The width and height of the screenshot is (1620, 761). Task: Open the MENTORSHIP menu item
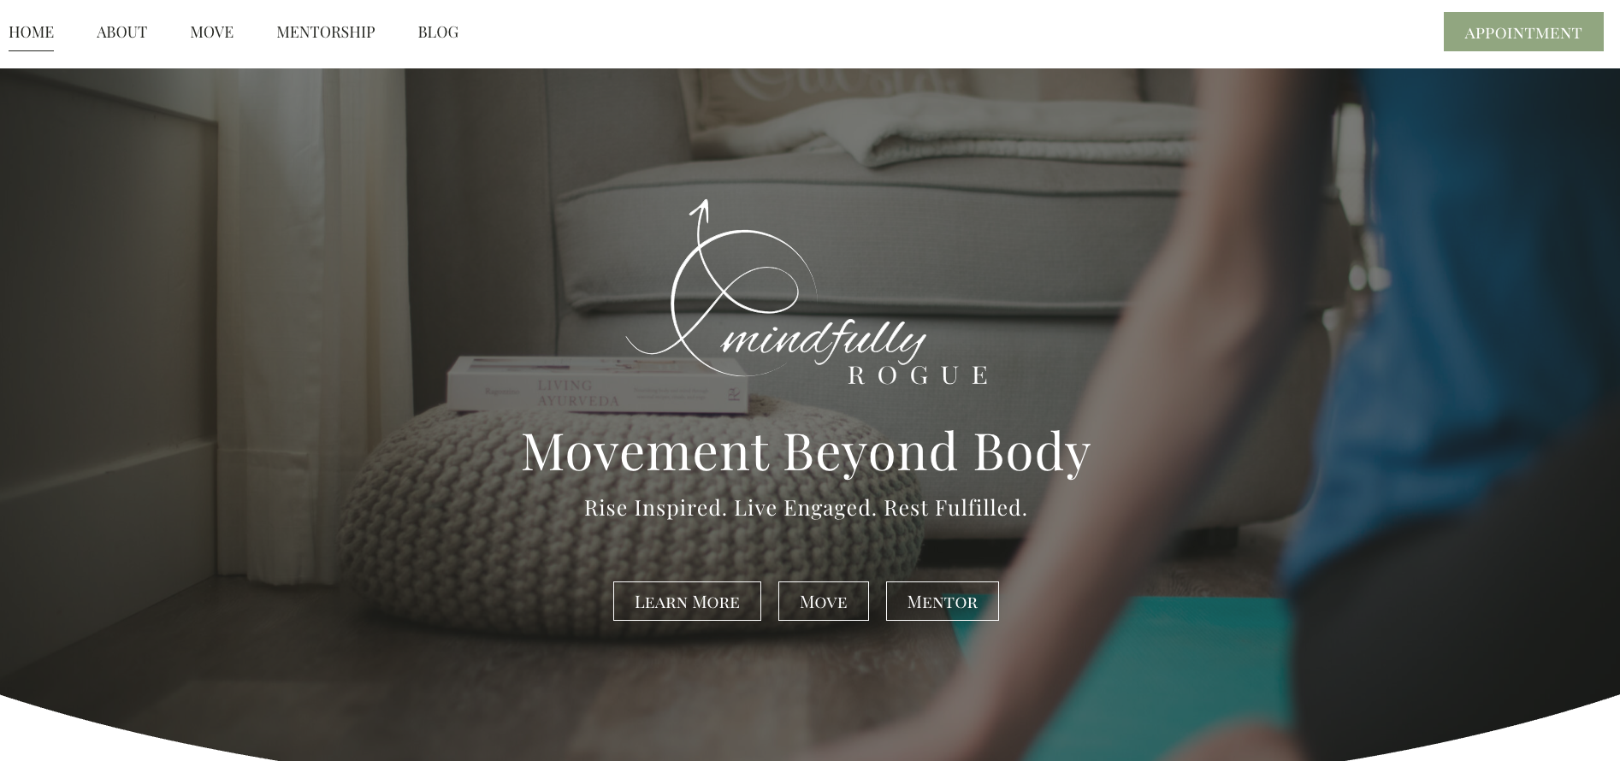tap(325, 32)
